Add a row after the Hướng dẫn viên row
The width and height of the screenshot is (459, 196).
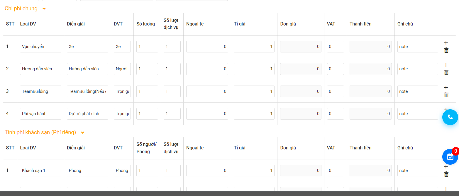446,65
